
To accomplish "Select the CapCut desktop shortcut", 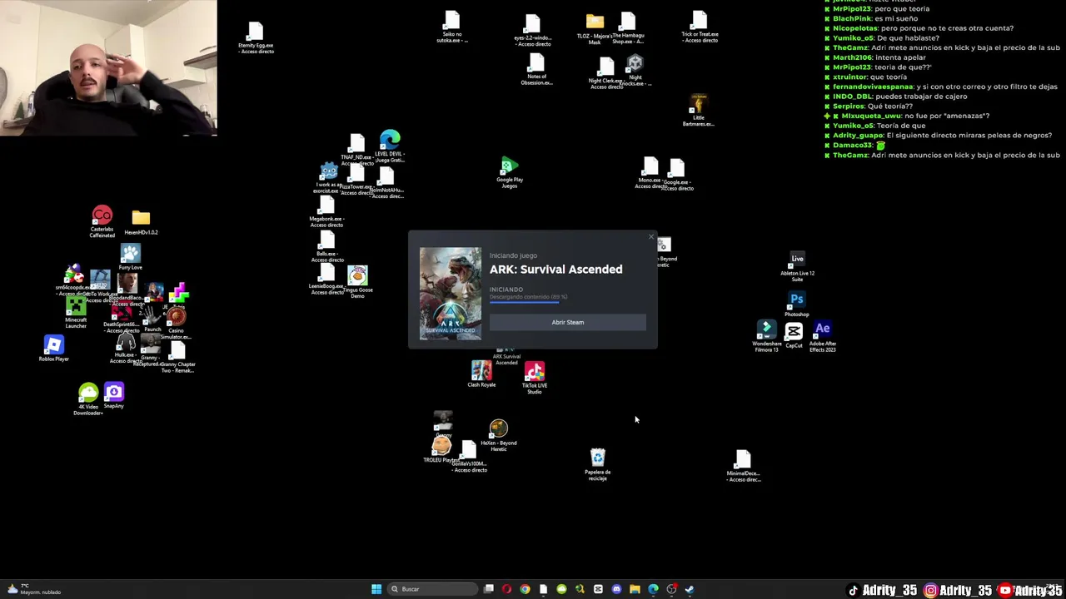I will click(794, 334).
